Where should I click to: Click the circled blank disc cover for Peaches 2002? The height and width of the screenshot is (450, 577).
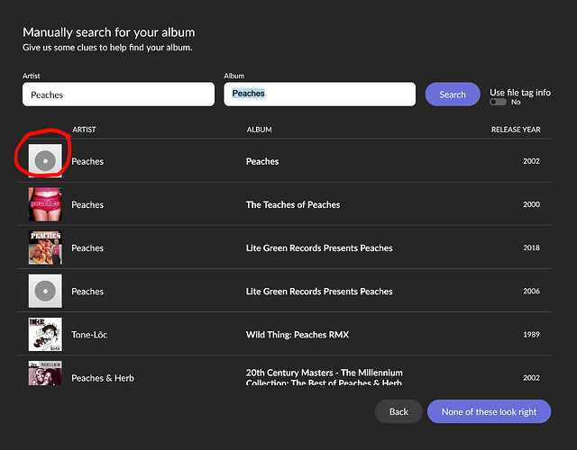point(44,161)
